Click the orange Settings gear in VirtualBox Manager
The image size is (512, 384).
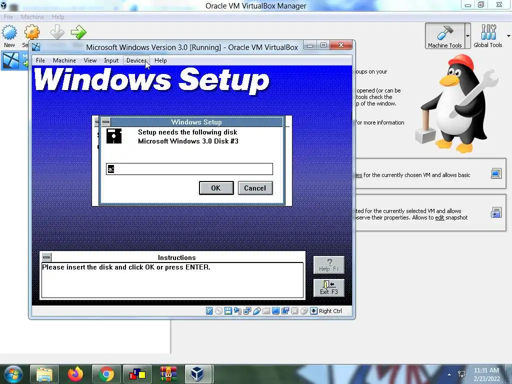(x=31, y=32)
